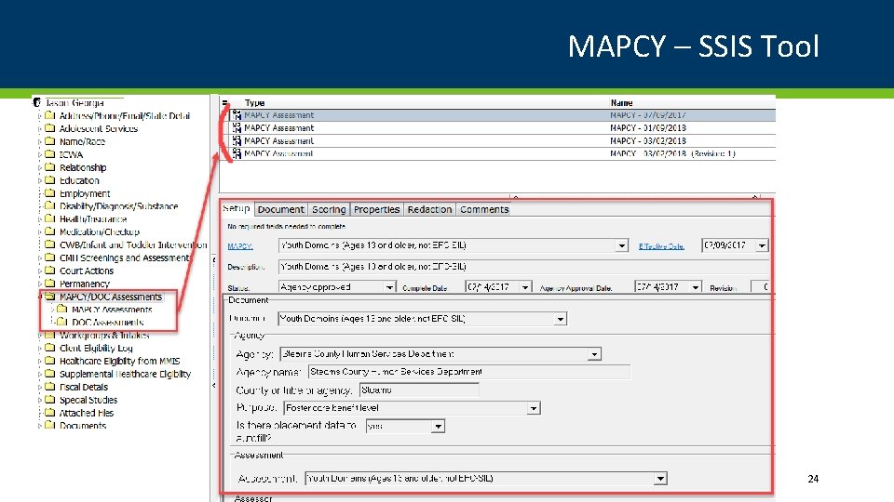Click the icon of MAPCY - 01/09/2018 row

(x=237, y=128)
